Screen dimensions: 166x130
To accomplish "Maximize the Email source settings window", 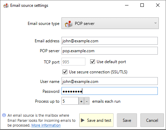I will coord(142,5).
